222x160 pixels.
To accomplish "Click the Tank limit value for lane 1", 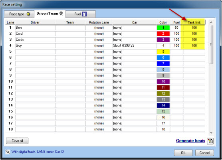I will pyautogui.click(x=194, y=28).
